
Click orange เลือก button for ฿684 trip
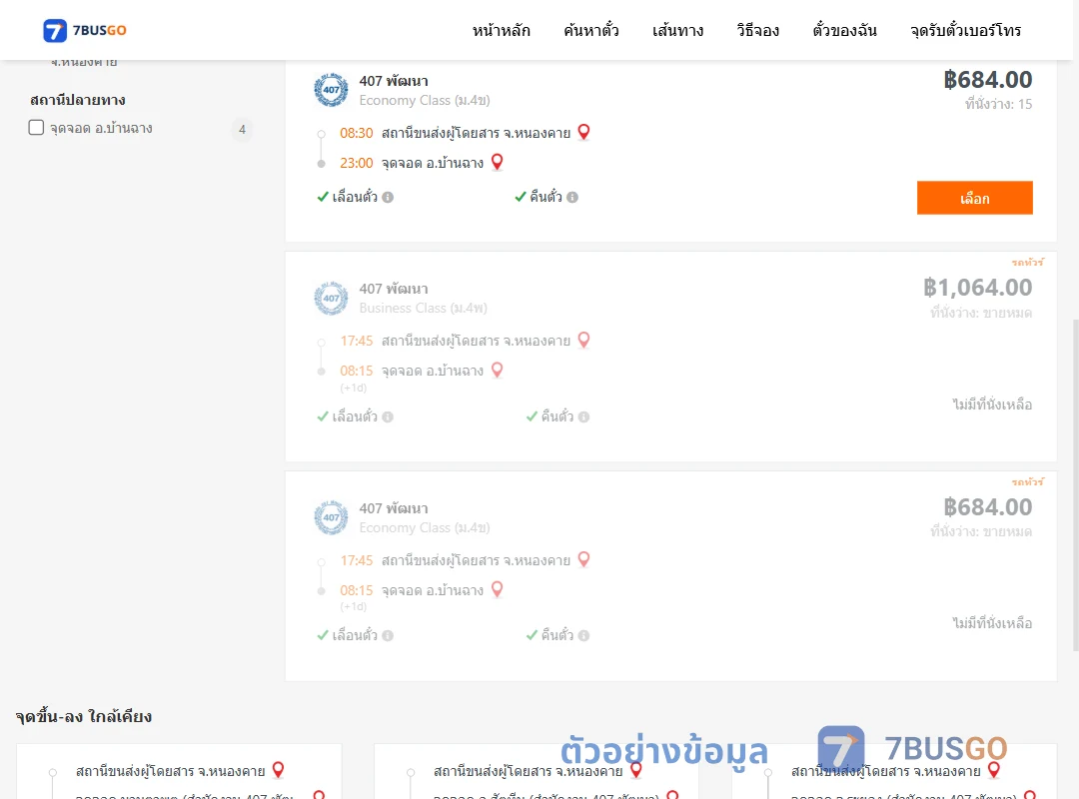974,198
